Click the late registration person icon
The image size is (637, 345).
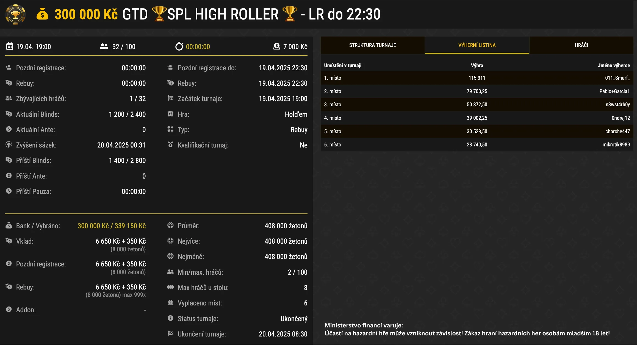(8, 68)
